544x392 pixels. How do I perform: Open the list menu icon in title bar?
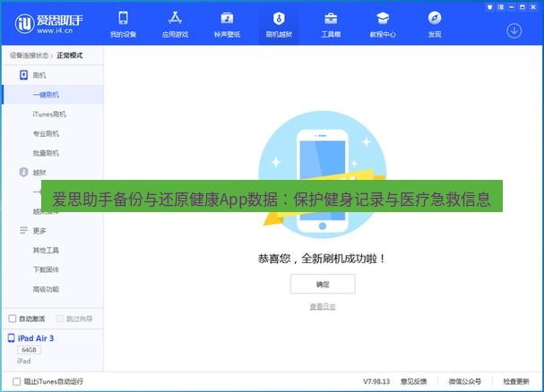click(x=501, y=7)
